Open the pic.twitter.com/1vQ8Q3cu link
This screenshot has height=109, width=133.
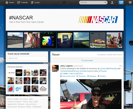[x=72, y=74]
